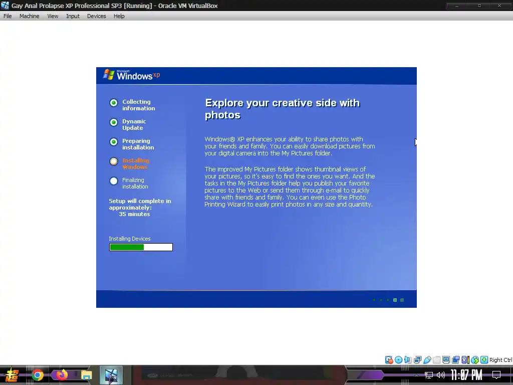Launch Firefox from the taskbar

pyautogui.click(x=62, y=374)
